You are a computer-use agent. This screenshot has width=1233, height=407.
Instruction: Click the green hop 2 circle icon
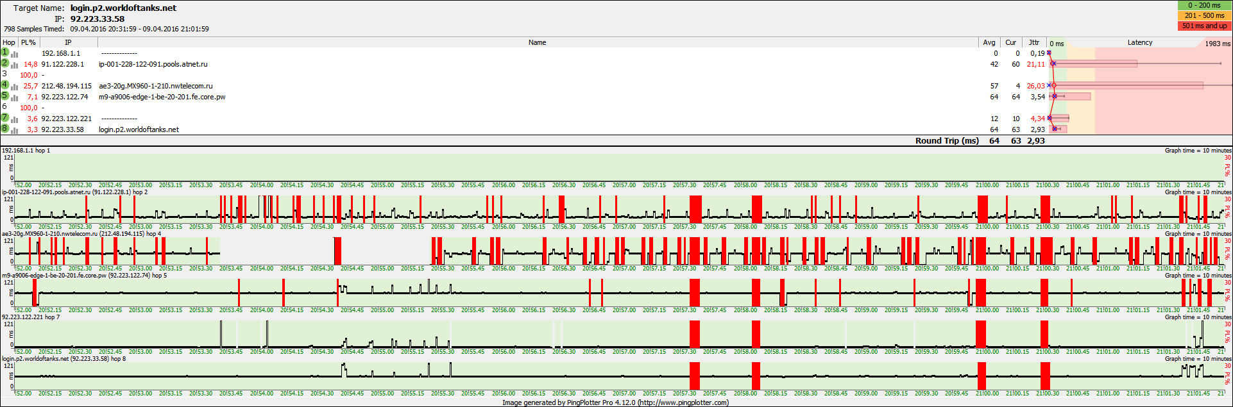(5, 63)
